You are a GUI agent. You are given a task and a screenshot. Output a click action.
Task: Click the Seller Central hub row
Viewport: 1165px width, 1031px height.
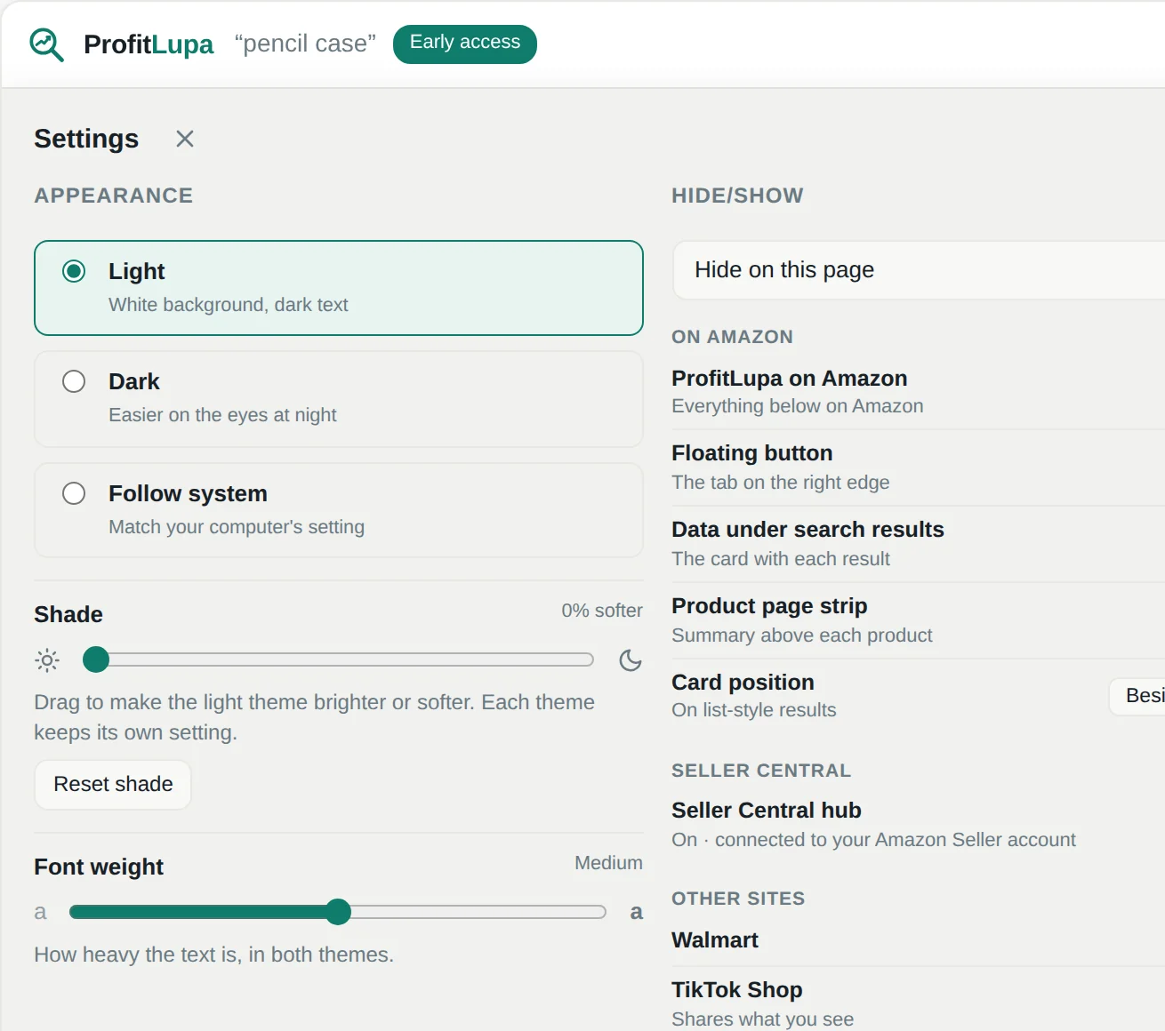tap(918, 825)
